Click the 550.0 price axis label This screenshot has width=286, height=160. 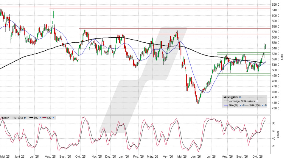(x=275, y=43)
